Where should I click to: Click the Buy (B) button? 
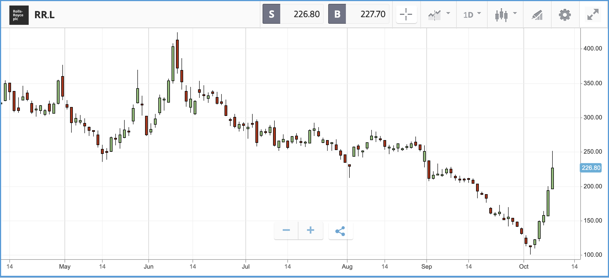pos(337,14)
